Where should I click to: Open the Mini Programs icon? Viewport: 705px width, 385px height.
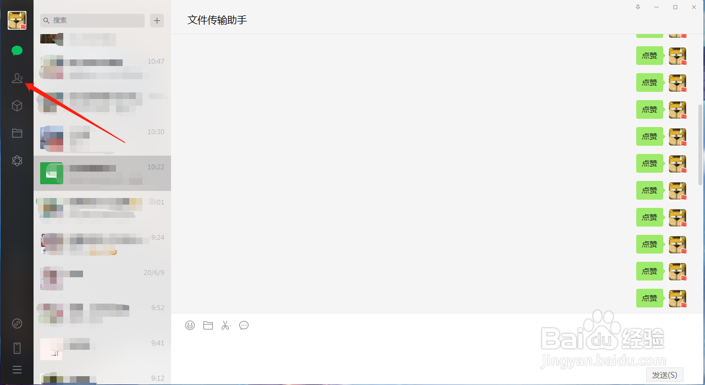[17, 323]
